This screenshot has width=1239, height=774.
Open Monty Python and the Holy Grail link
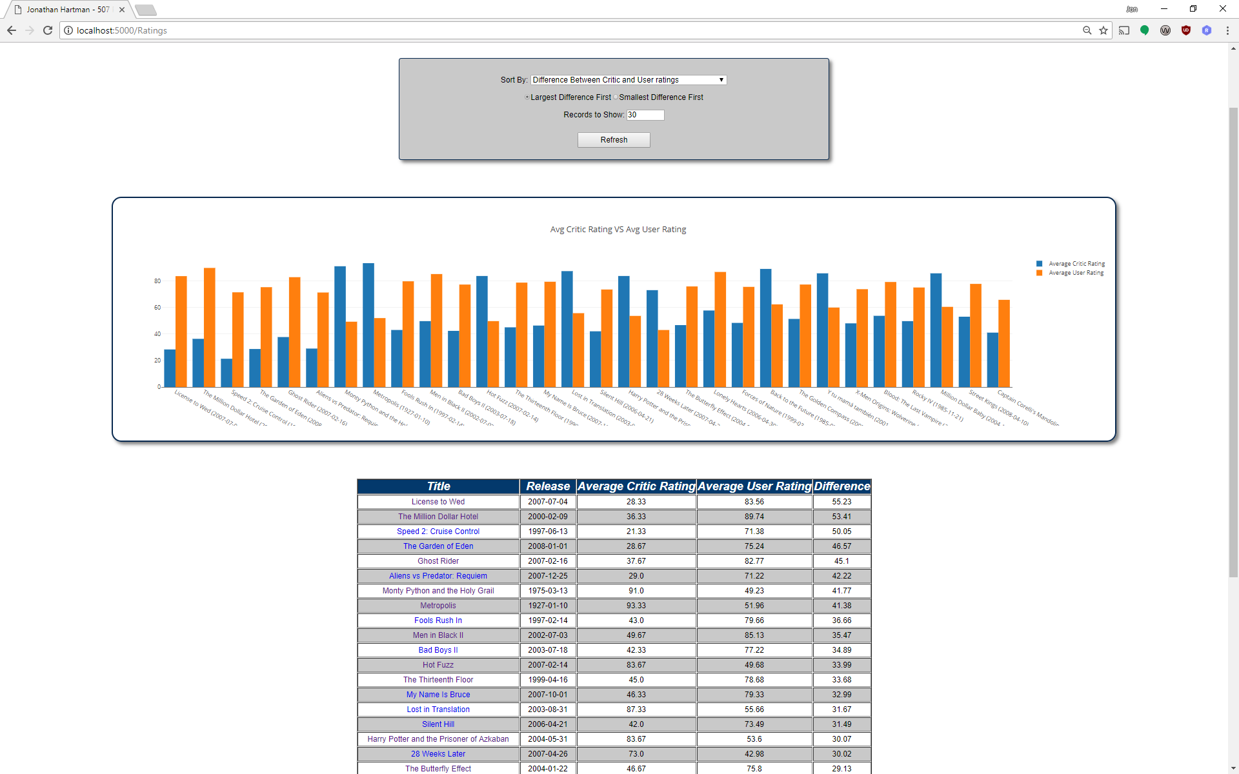pos(438,591)
